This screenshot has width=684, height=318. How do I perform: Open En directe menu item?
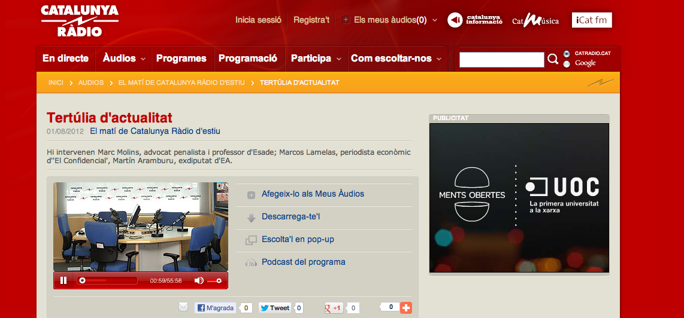[x=65, y=59]
